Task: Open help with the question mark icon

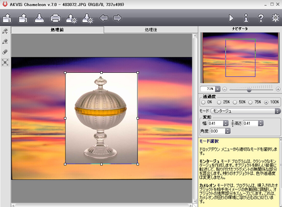Action: pos(261,18)
